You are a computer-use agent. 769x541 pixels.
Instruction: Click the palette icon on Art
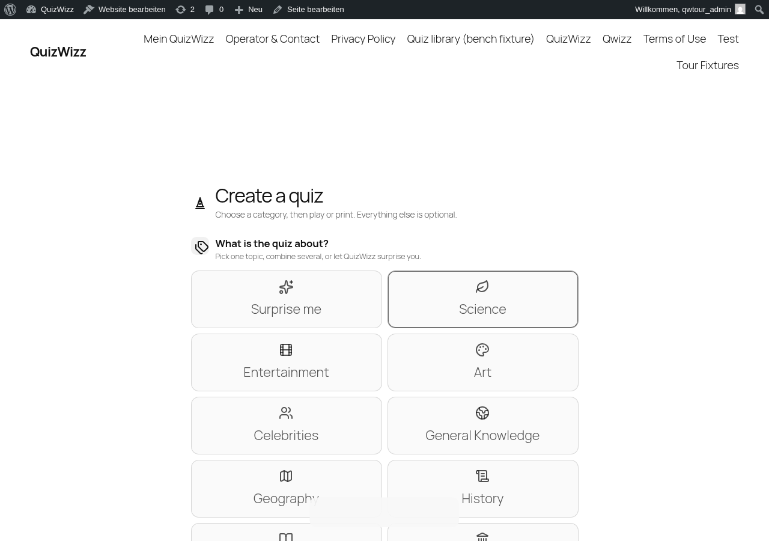(x=482, y=350)
